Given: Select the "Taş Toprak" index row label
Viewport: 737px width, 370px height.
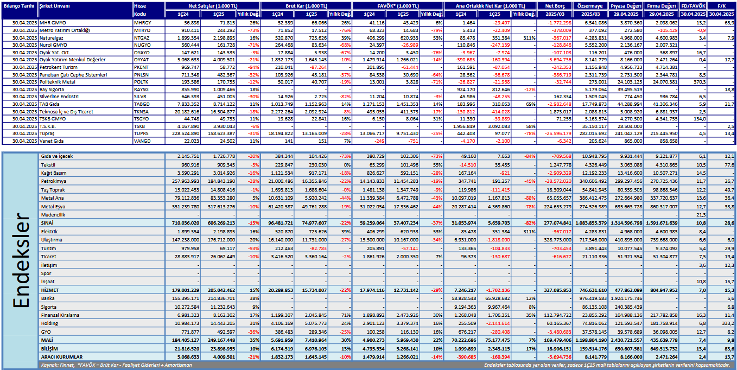Looking at the screenshot, I should click(53, 189).
